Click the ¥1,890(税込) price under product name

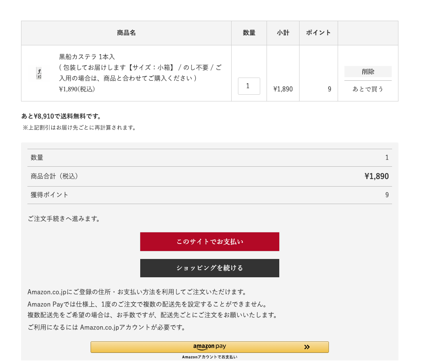coord(77,89)
